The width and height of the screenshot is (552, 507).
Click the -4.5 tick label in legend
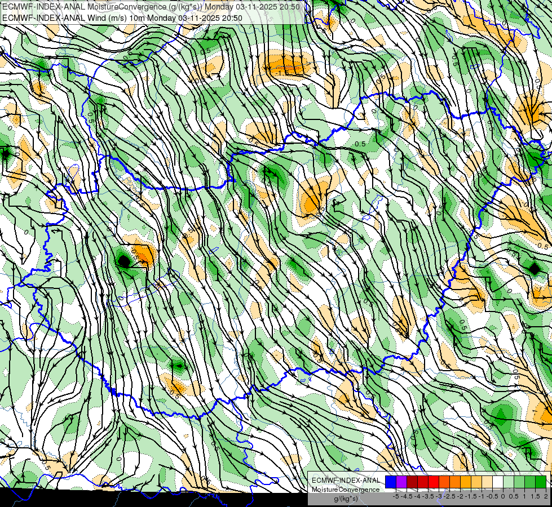(407, 496)
